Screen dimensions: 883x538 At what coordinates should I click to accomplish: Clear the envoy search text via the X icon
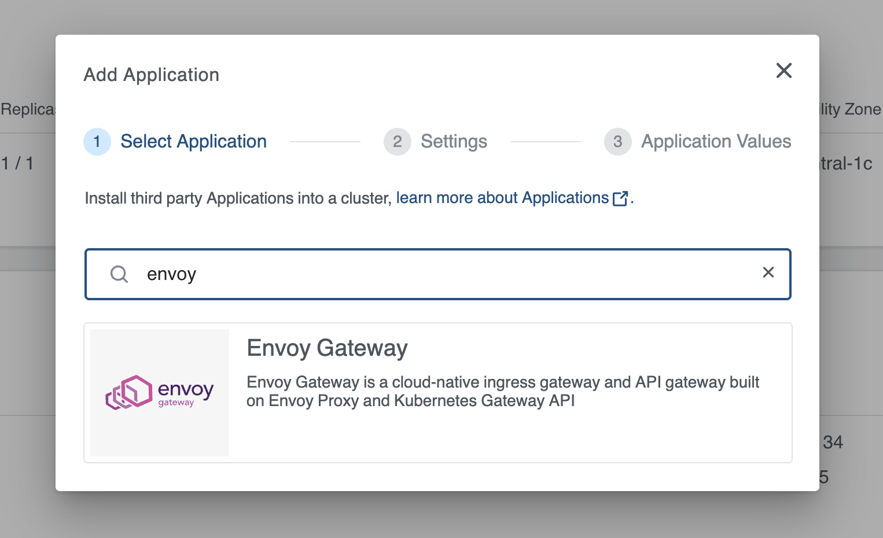[768, 272]
